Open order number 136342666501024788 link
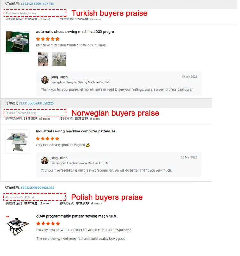Viewport: 240px width, 256px height. tap(37, 4)
